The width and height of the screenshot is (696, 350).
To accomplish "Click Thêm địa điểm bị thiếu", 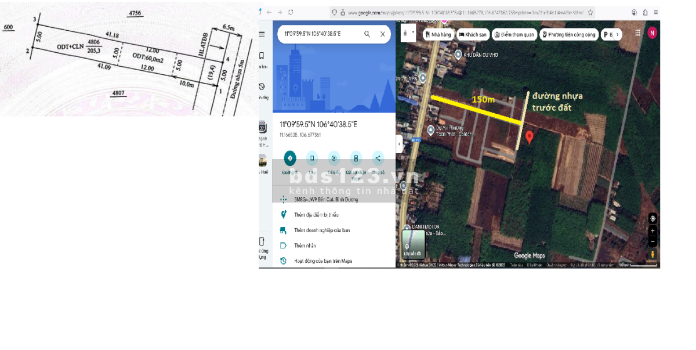I will (316, 215).
